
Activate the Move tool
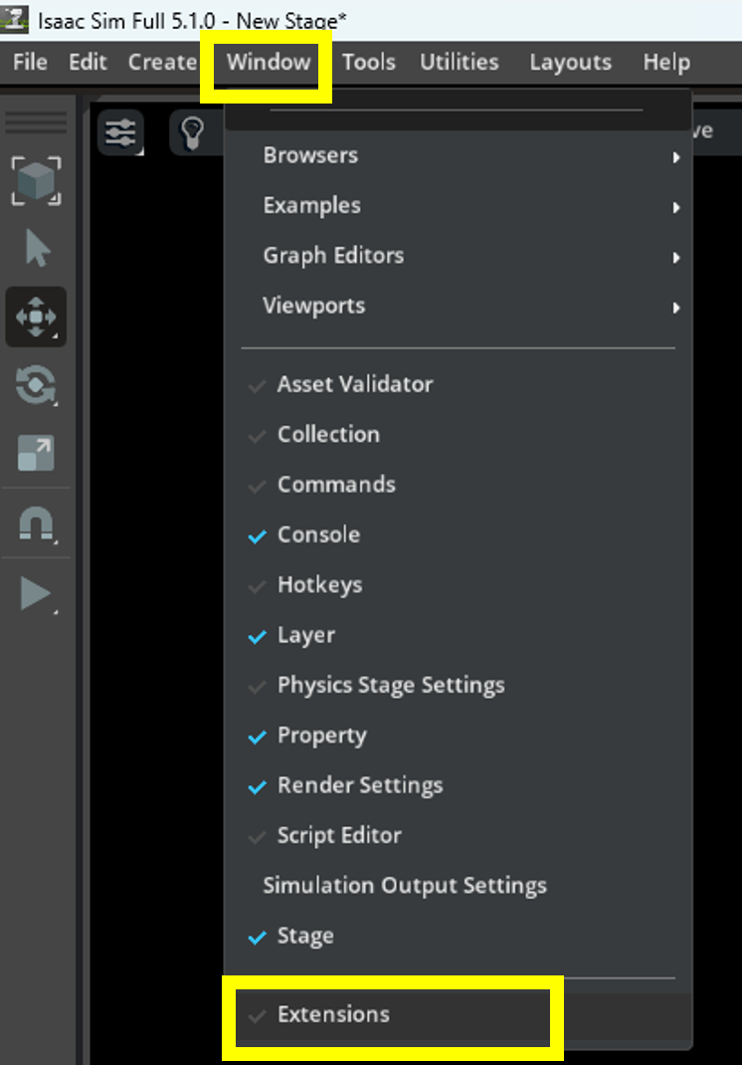(x=36, y=317)
